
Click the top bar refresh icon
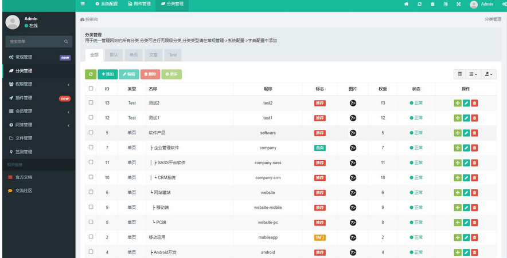(419, 4)
